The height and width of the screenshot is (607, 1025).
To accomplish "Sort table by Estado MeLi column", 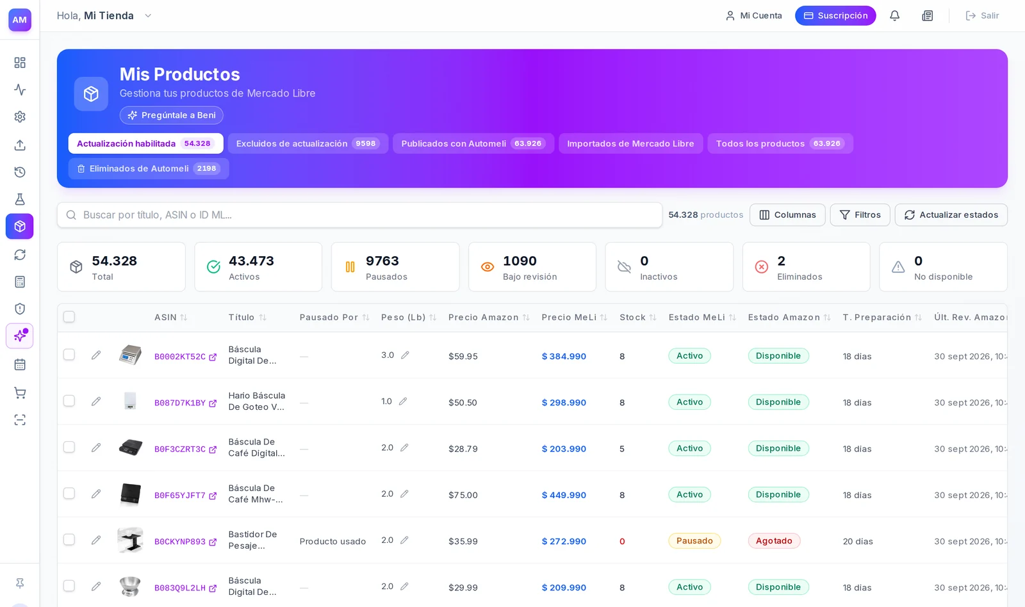I will pyautogui.click(x=702, y=318).
